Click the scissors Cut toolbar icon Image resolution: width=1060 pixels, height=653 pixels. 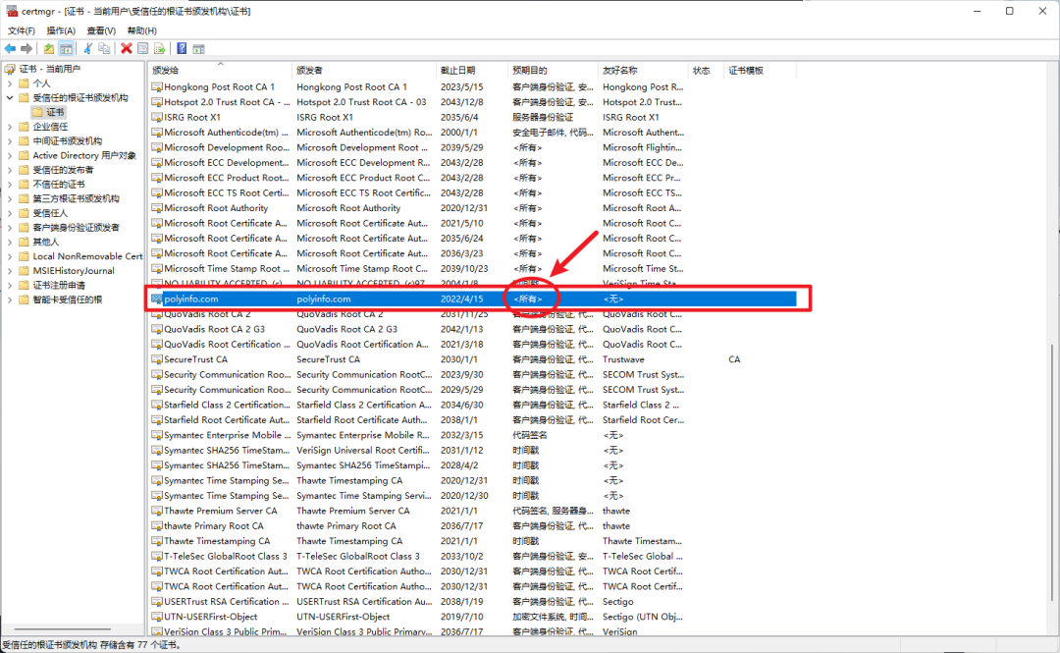tap(88, 49)
